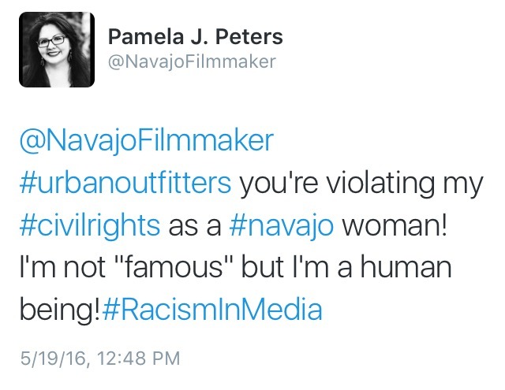This screenshot has width=505, height=390.
Task: Open the #urbanoutfitters hashtag
Action: tap(125, 183)
